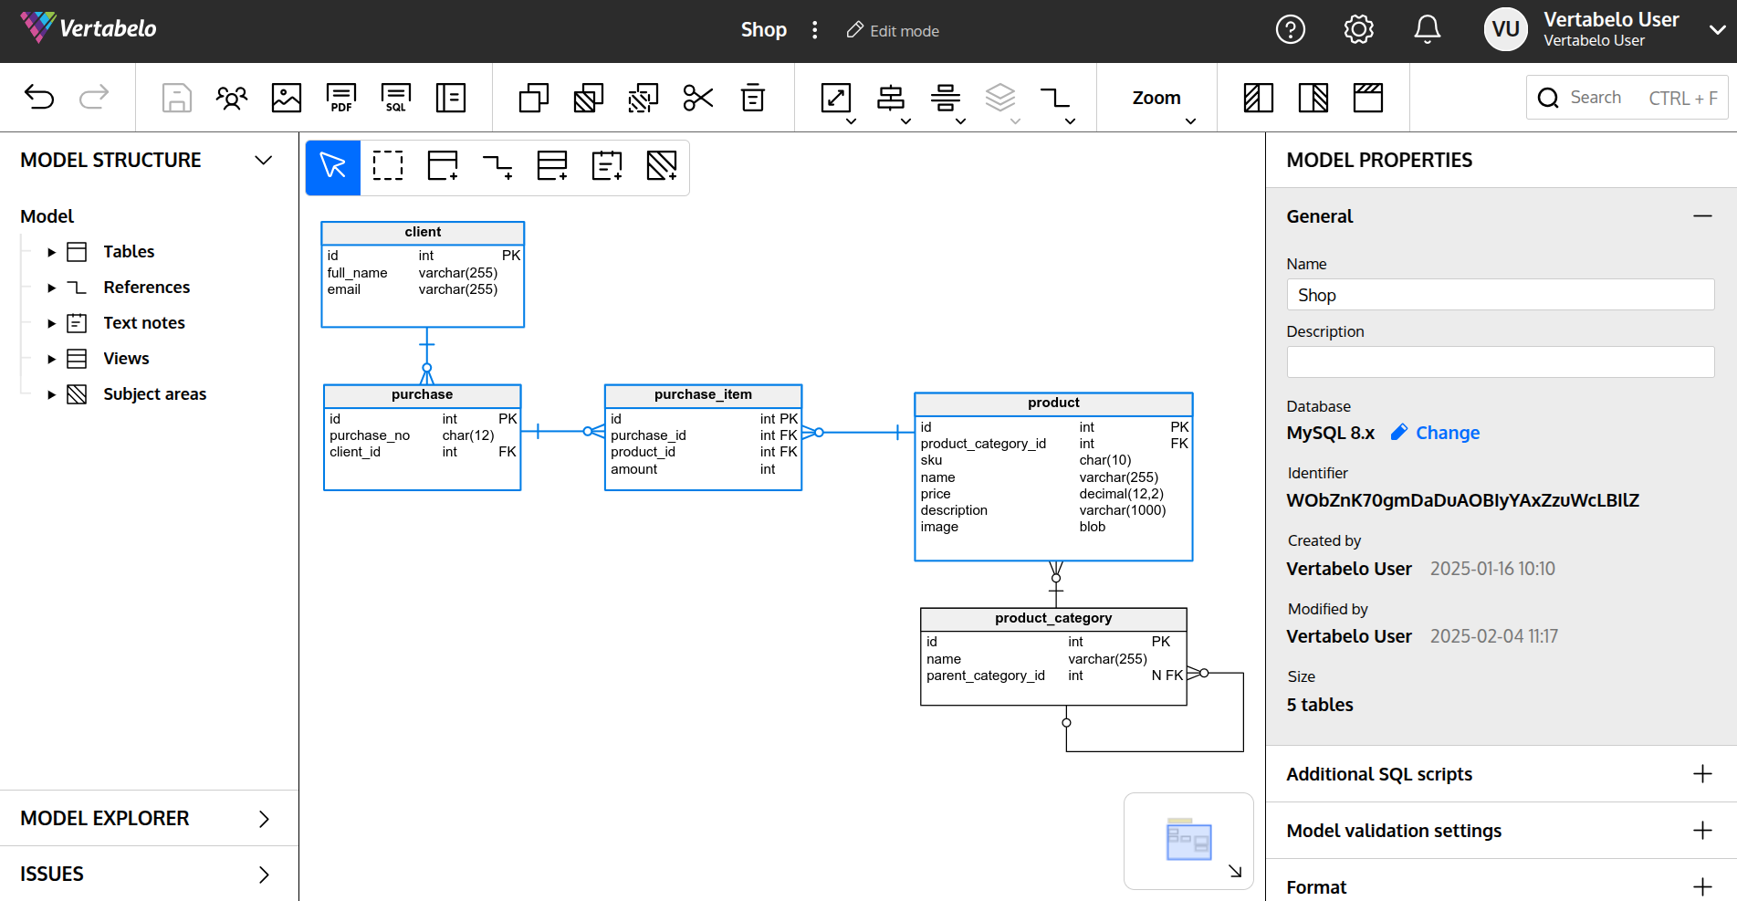Export the model as PDF
Image resolution: width=1737 pixels, height=901 pixels.
(340, 97)
